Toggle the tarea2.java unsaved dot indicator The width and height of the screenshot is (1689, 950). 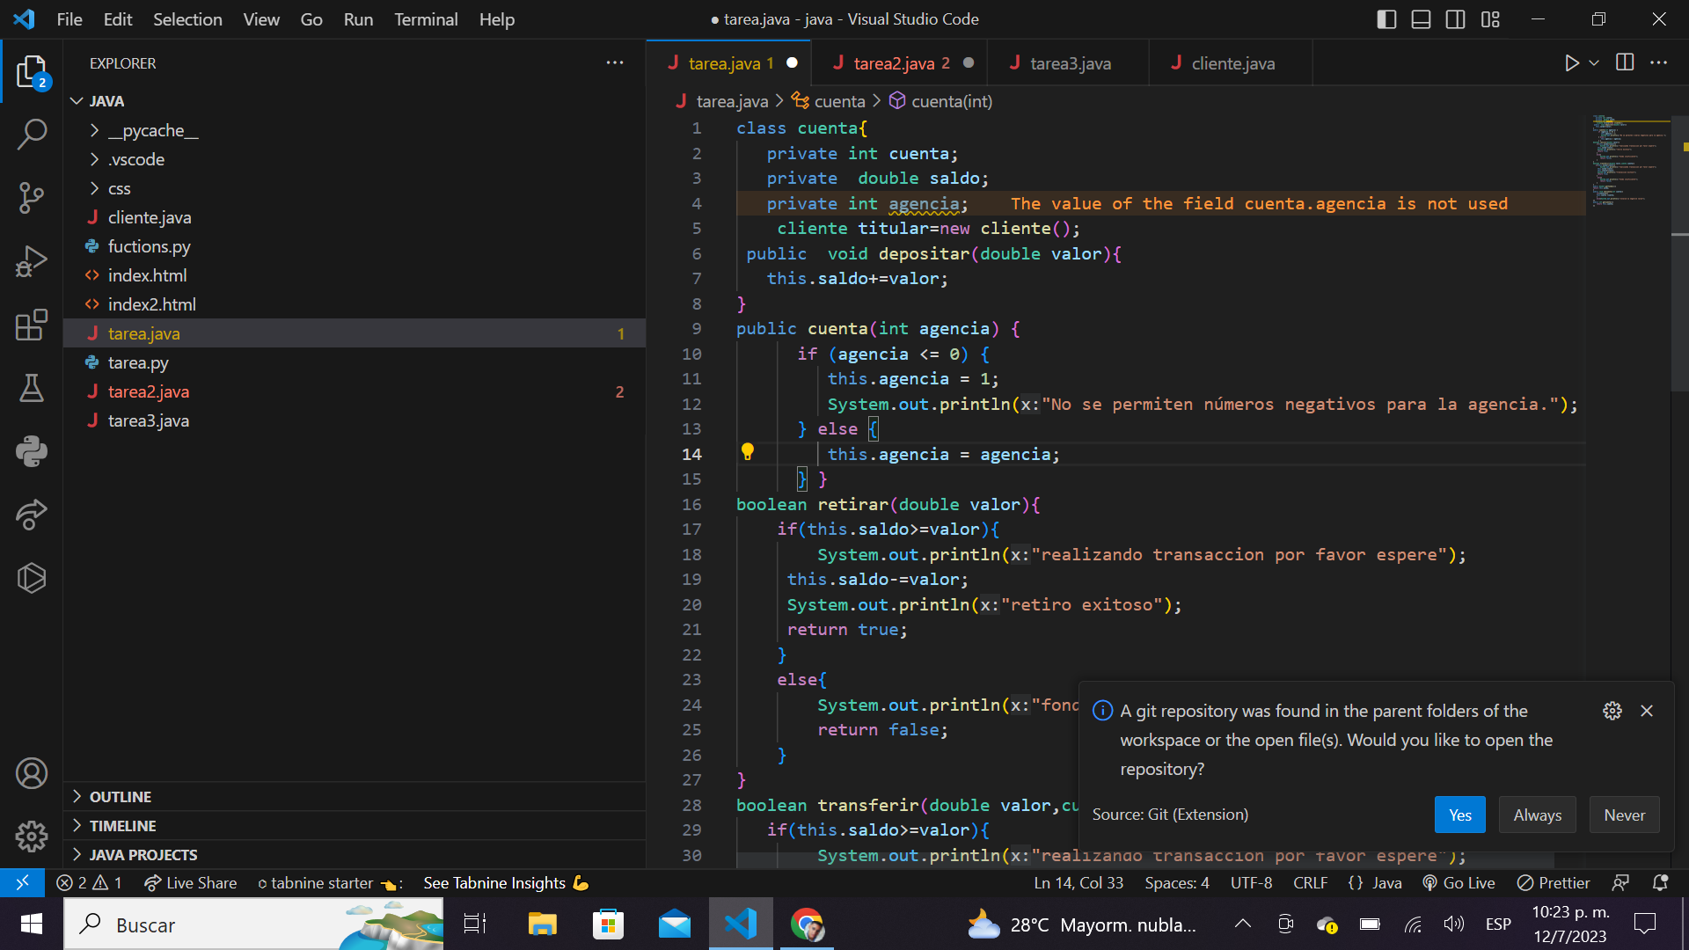pos(968,64)
